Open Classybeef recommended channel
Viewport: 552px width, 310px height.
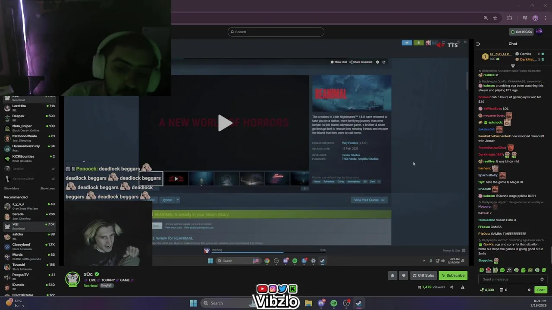[29, 246]
